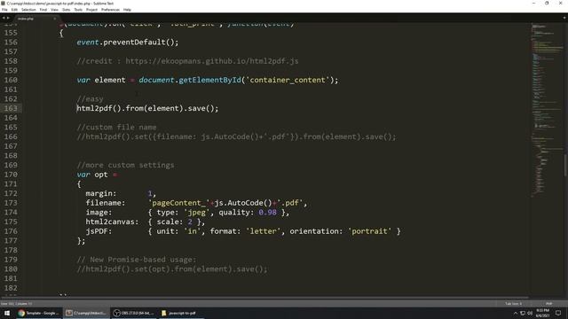
Task: Click html2canvas property on line 175
Action: [112, 222]
